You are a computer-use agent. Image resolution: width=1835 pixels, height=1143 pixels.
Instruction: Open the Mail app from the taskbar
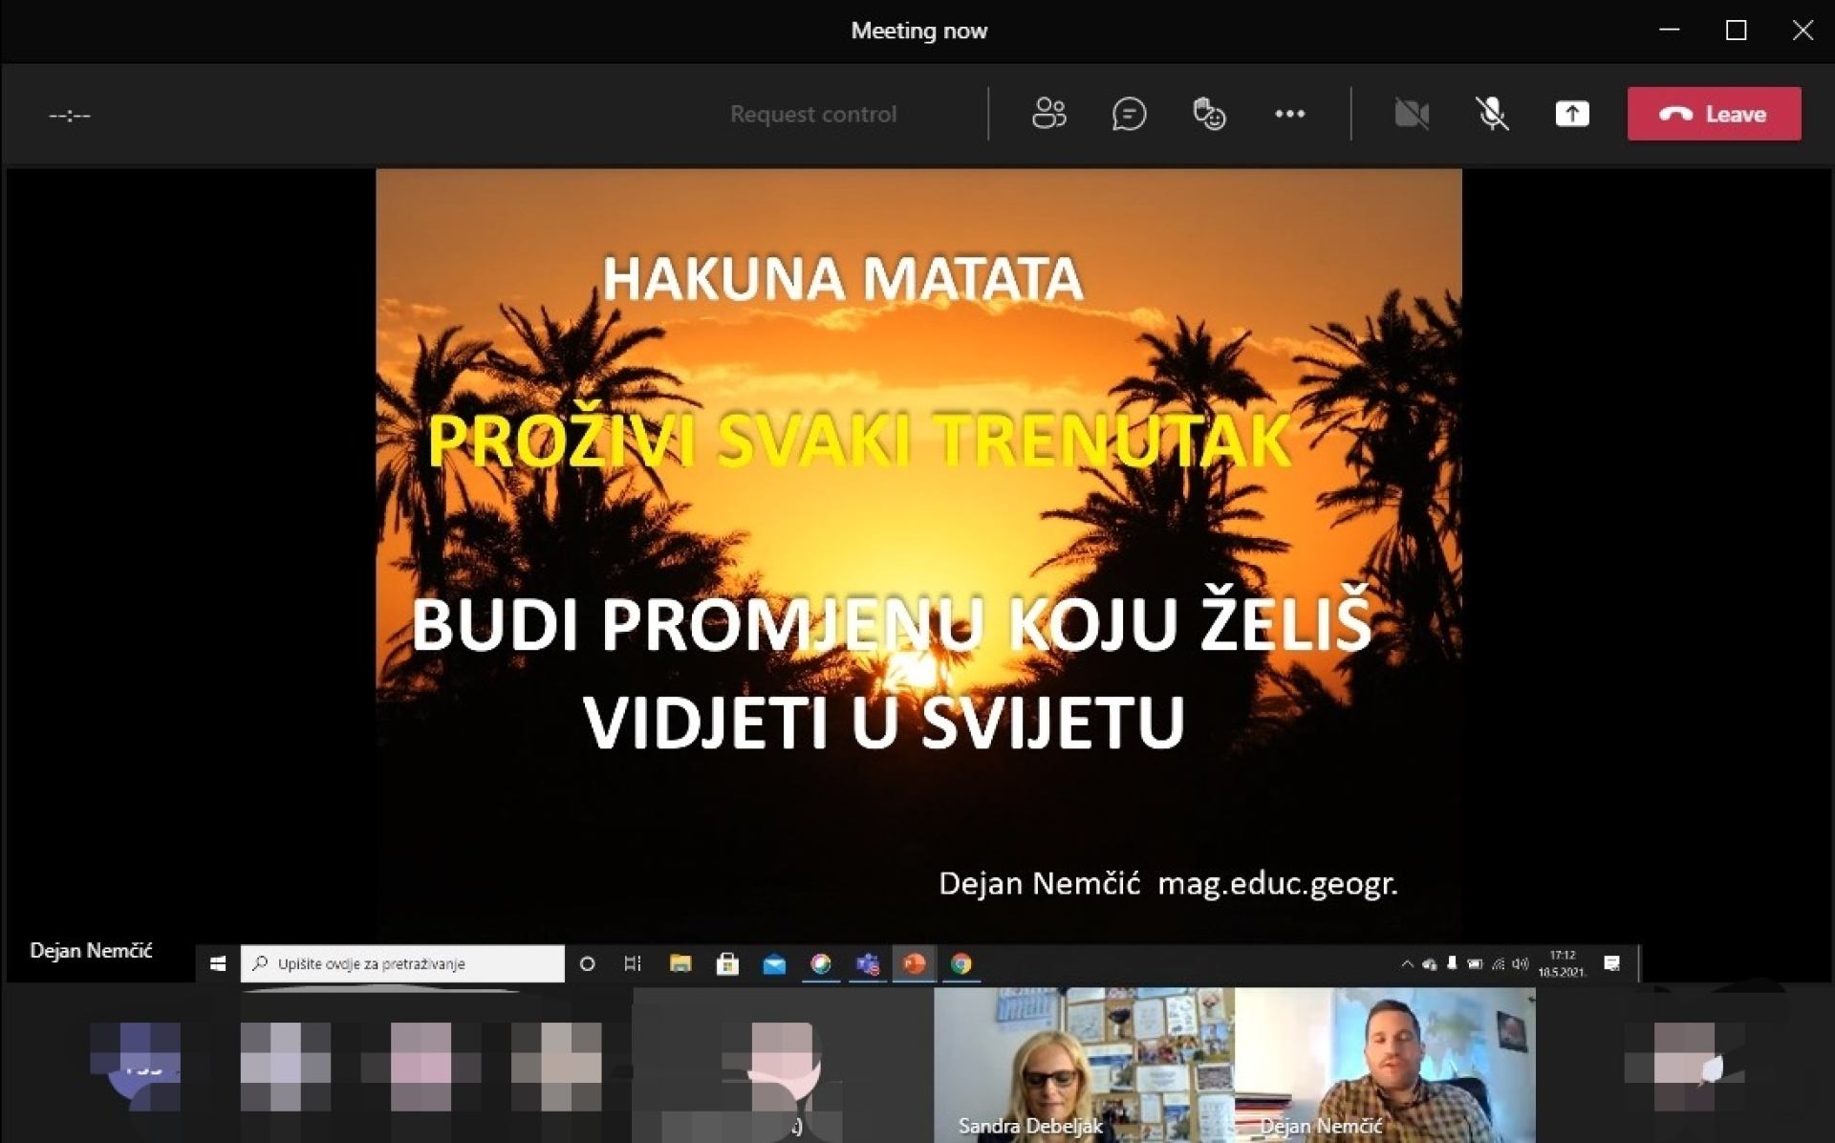(x=774, y=964)
